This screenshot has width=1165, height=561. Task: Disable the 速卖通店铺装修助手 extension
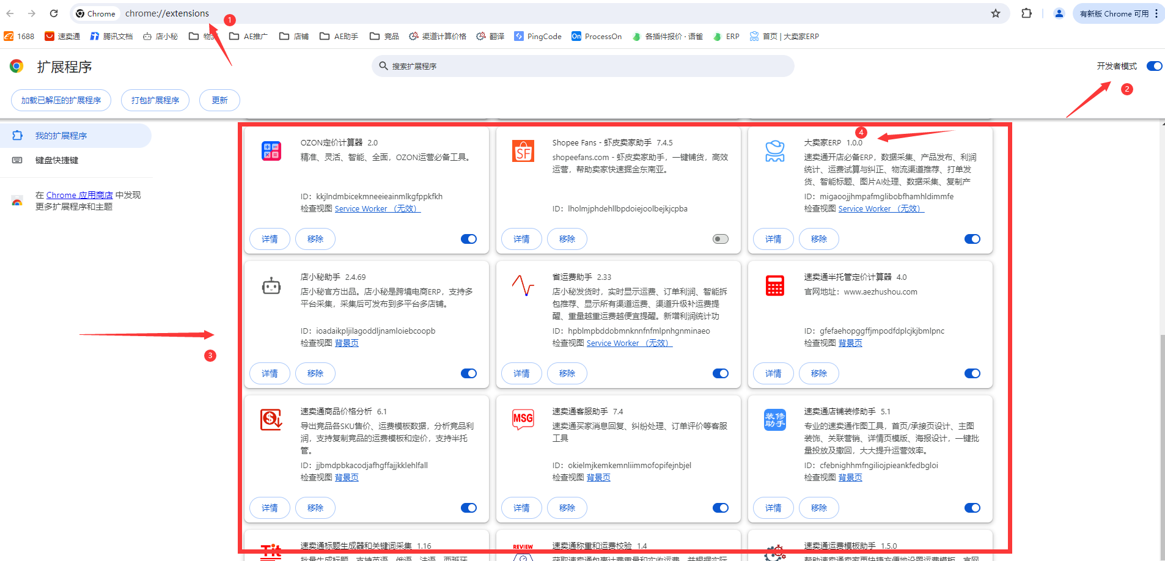click(972, 508)
